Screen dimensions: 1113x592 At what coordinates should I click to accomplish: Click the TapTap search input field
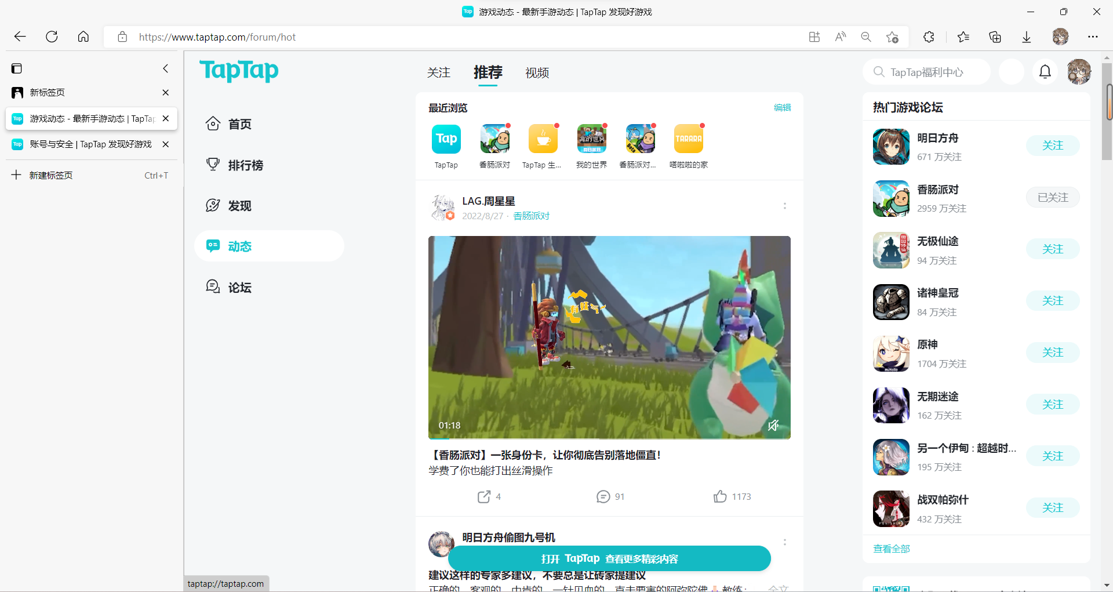click(x=926, y=71)
